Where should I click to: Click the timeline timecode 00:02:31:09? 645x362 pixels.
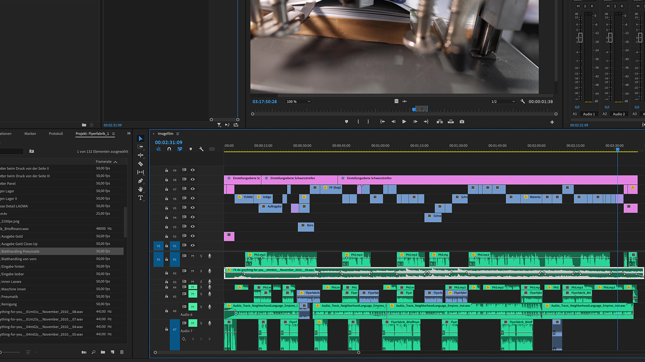(169, 142)
